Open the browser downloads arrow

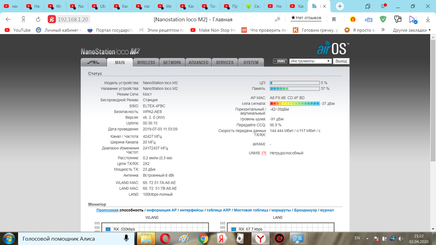tap(428, 19)
